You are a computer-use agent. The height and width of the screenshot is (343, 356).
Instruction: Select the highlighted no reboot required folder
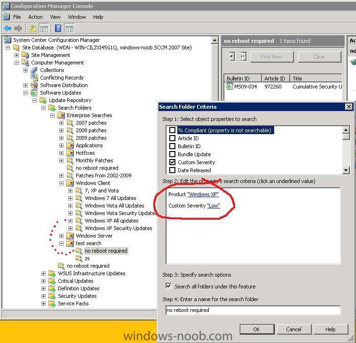[106, 251]
